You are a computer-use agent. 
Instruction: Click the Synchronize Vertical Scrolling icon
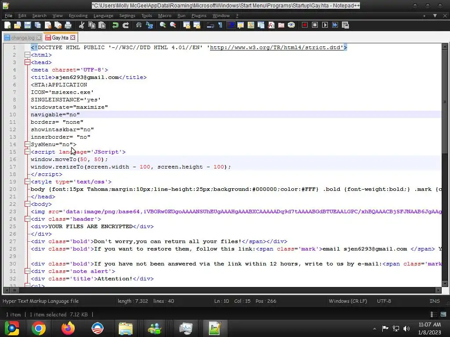(x=186, y=25)
